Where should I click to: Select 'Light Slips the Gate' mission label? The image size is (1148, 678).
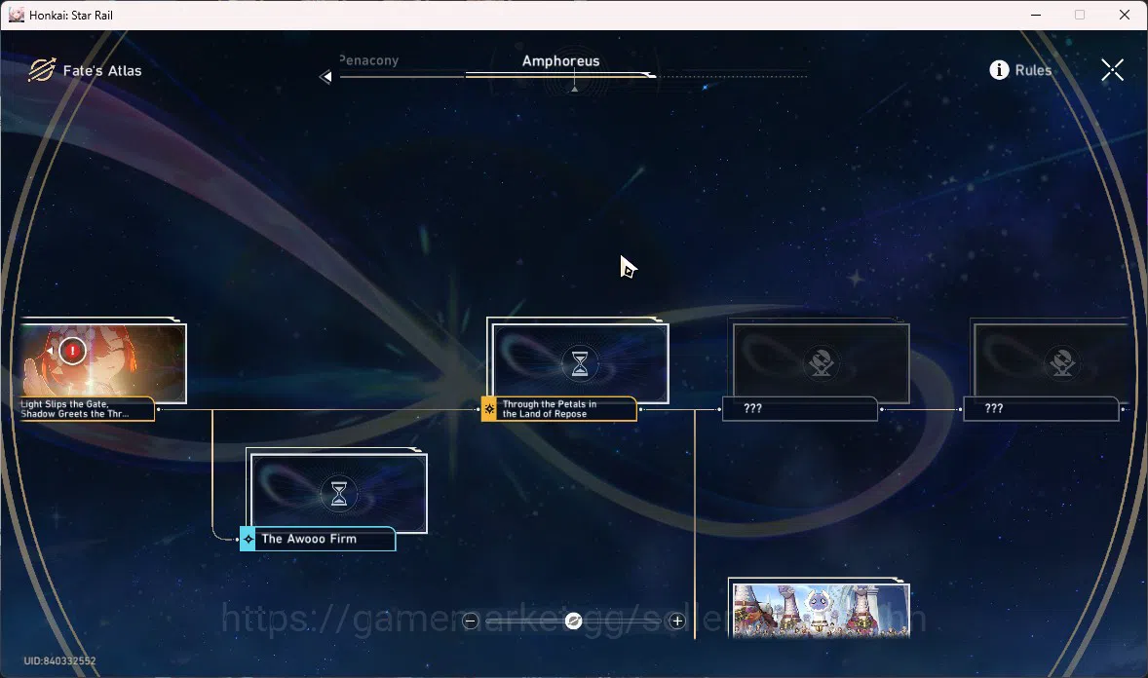click(x=87, y=408)
